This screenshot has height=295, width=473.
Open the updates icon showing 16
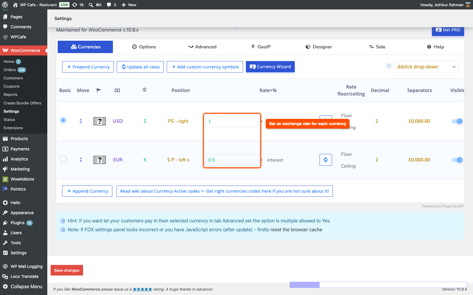(x=78, y=5)
